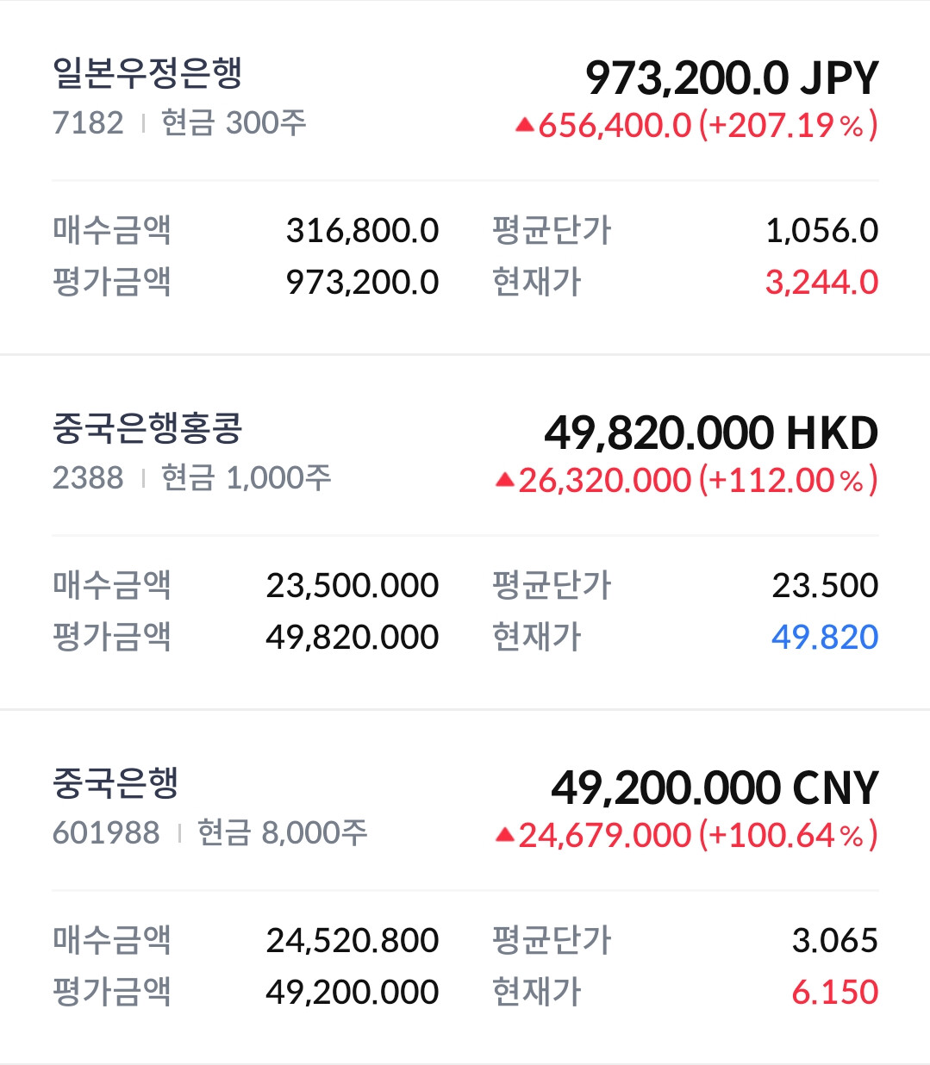Image resolution: width=930 pixels, height=1065 pixels.
Task: Tap the red up-triangle beside 24,679.000
Action: click(505, 836)
